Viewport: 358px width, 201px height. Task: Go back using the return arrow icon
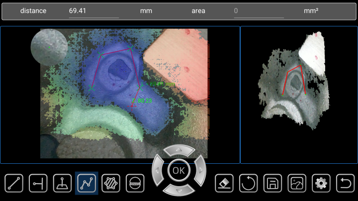(x=345, y=184)
